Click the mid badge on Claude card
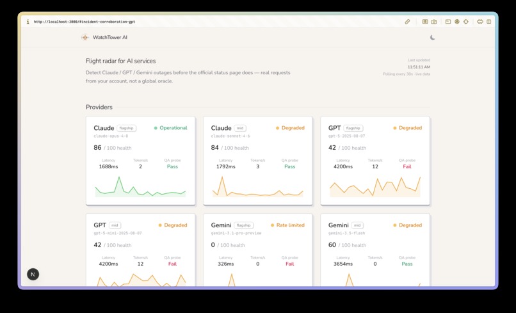Screen dimensions: 516x313 coord(240,128)
